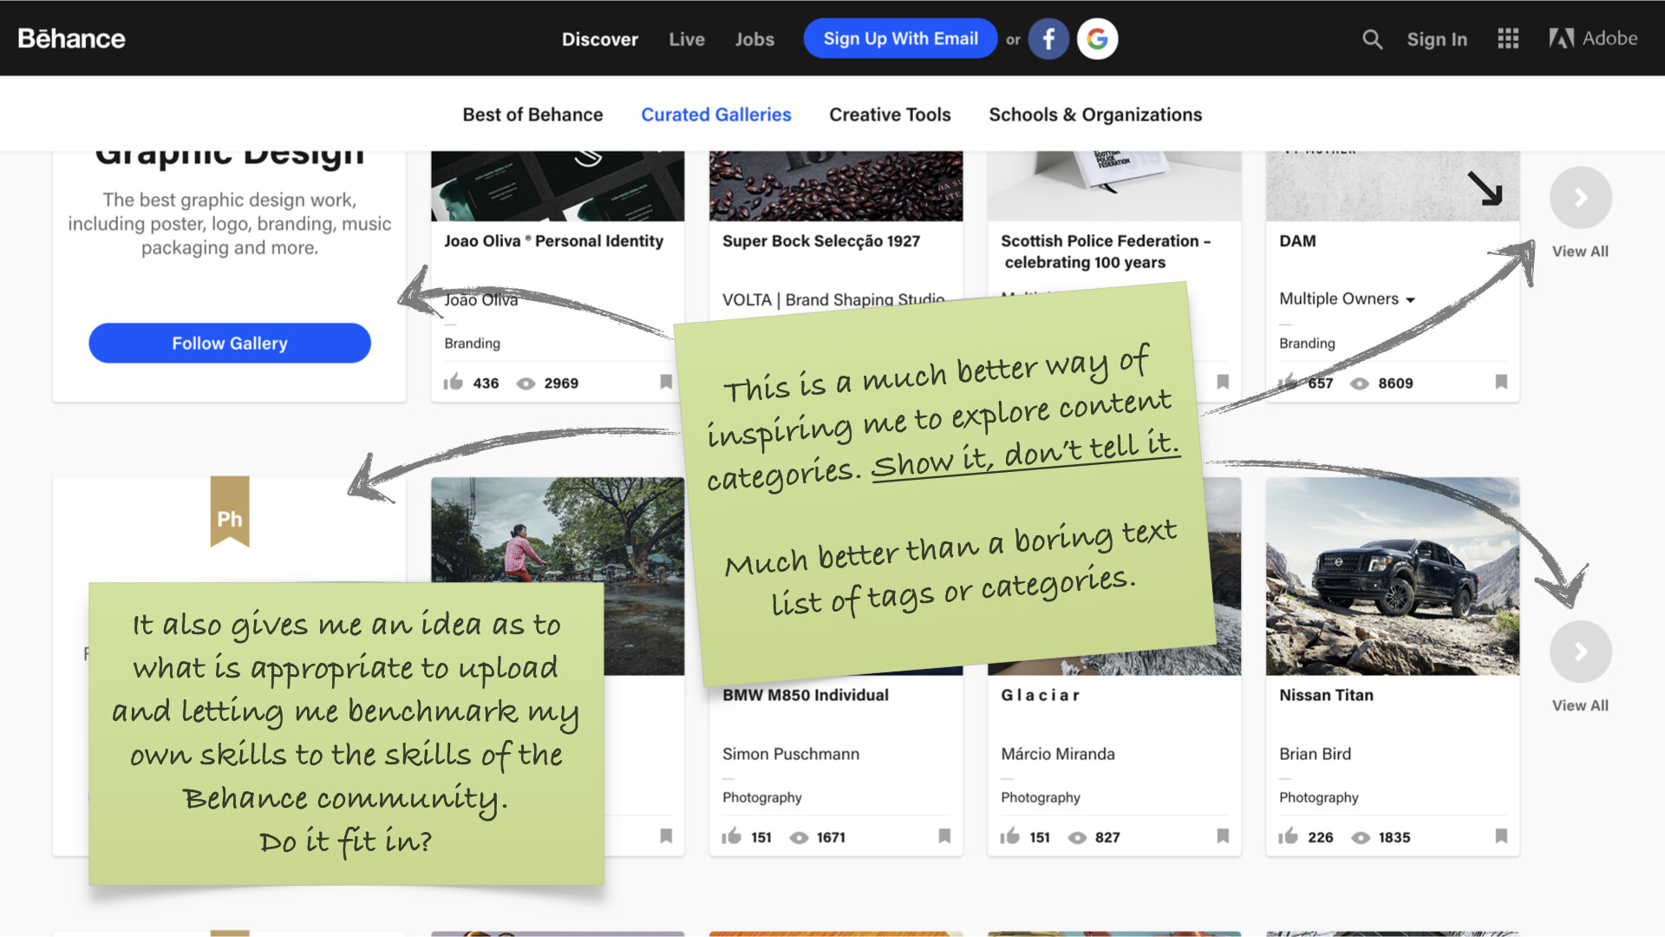Open the apps grid icon
This screenshot has height=937, width=1665.
[1508, 39]
